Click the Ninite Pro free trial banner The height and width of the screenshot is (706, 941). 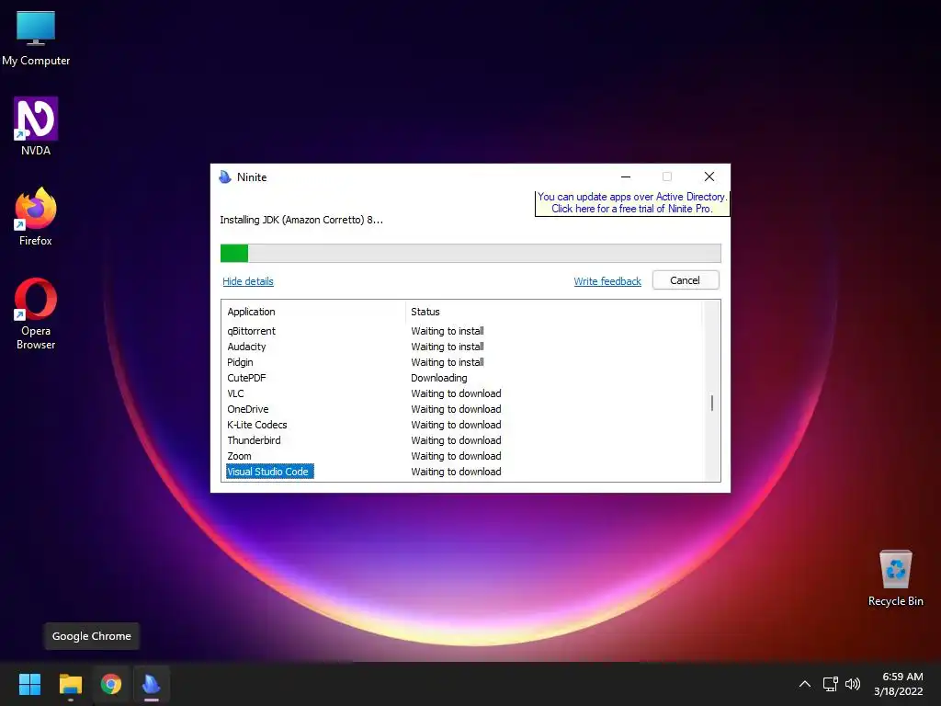coord(632,203)
